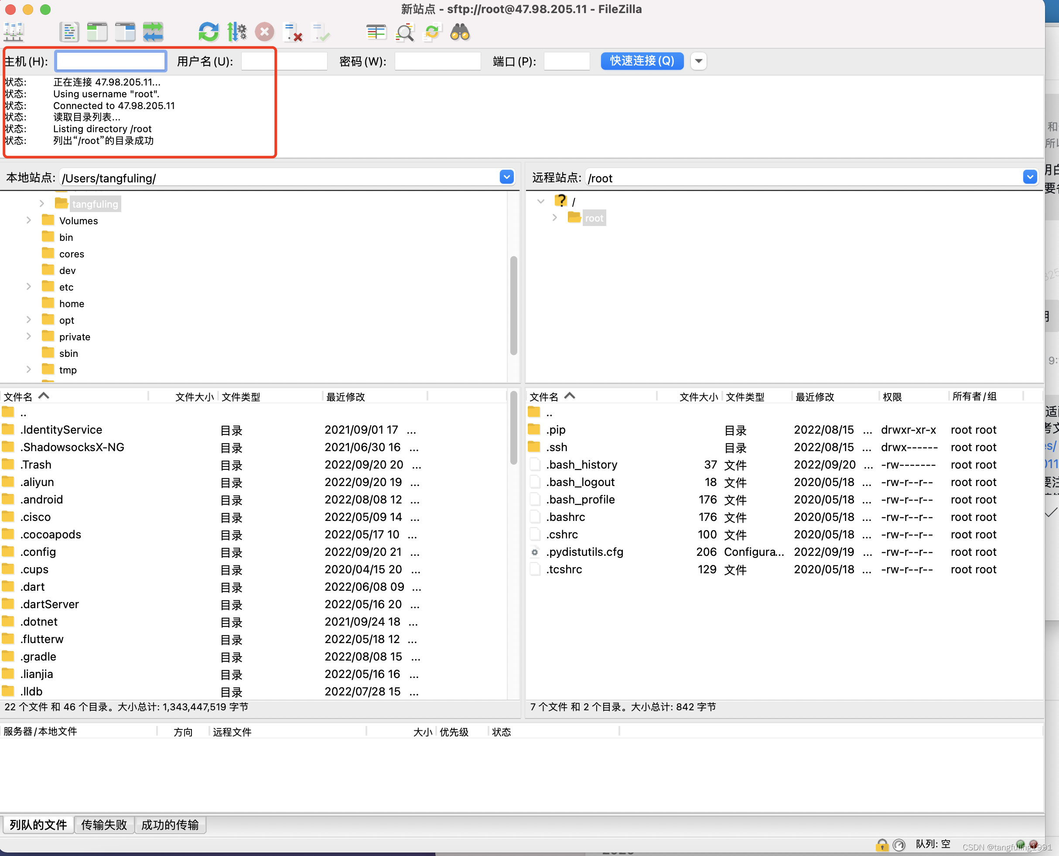Cancel the current operation red icon
The width and height of the screenshot is (1059, 856).
point(265,33)
